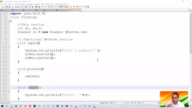The width and height of the screenshot is (192, 108).
Task: Toggle Word wrap in the toolbar
Action: 55,7
